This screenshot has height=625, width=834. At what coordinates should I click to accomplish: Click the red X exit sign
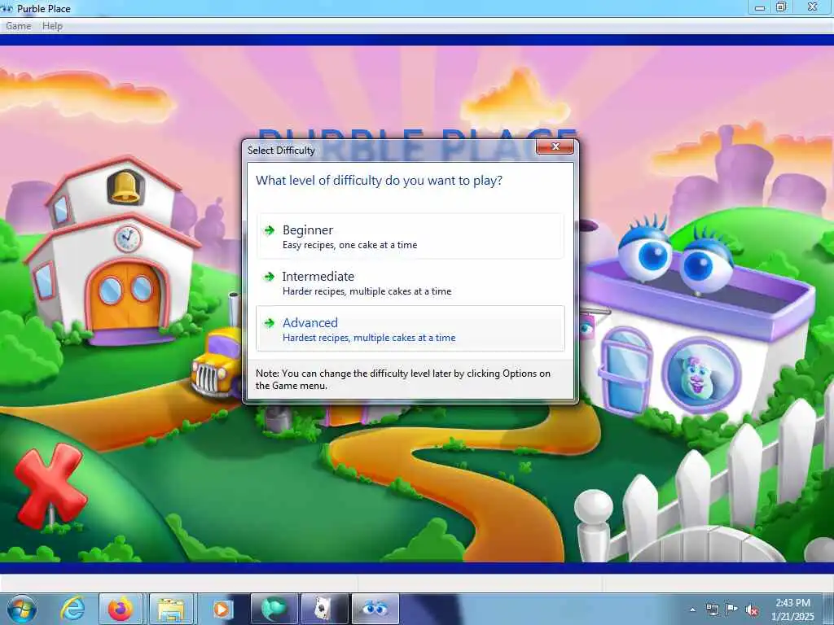tap(50, 485)
